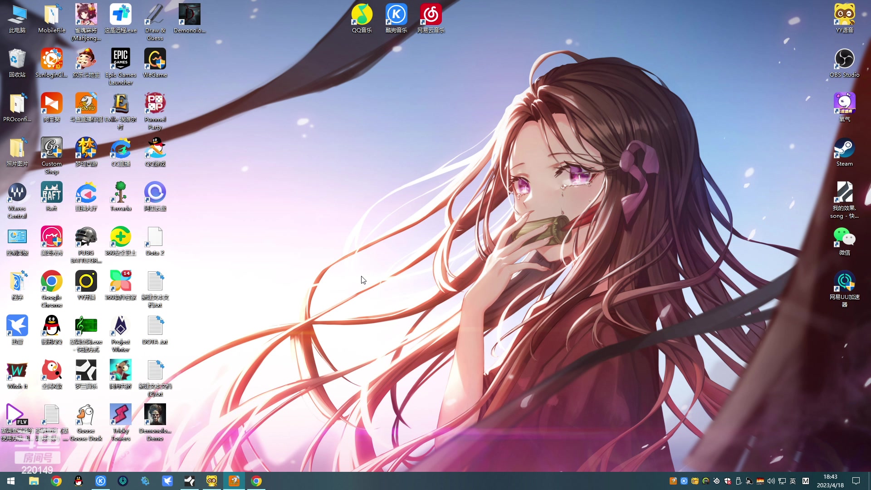Open the YY语音 desktop shortcut
The width and height of the screenshot is (871, 490).
[x=844, y=19]
